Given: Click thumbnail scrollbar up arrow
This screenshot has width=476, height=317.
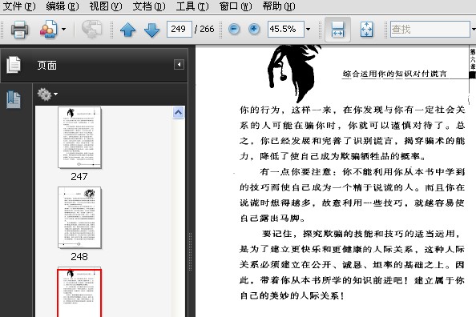Looking at the screenshot, I should (178, 113).
